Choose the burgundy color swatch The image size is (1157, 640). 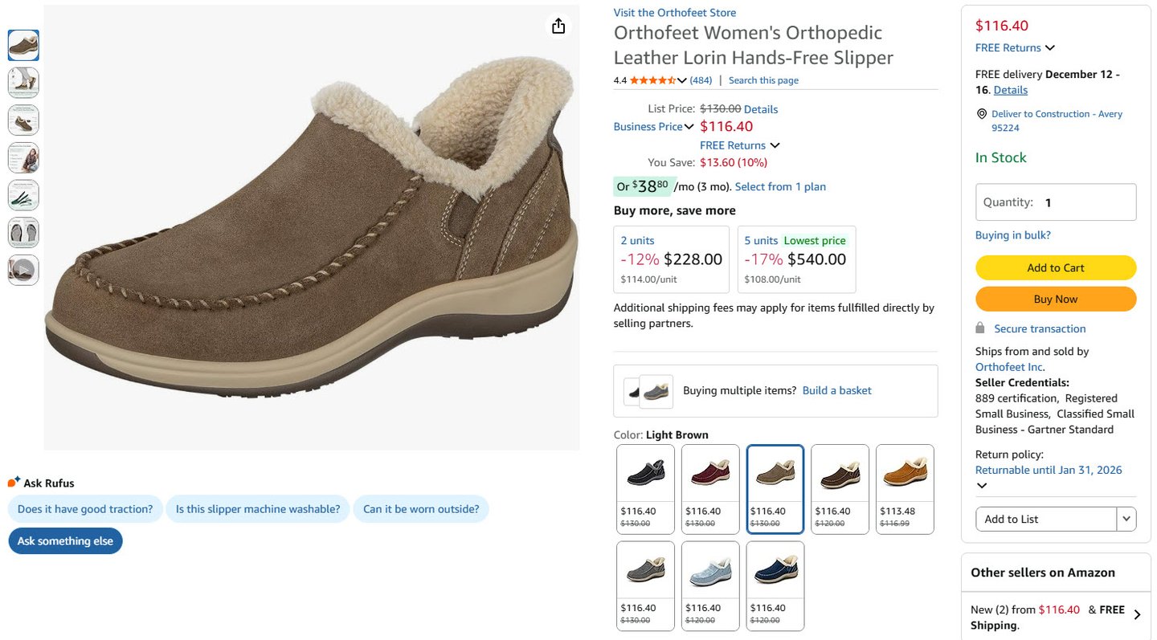[x=710, y=488]
